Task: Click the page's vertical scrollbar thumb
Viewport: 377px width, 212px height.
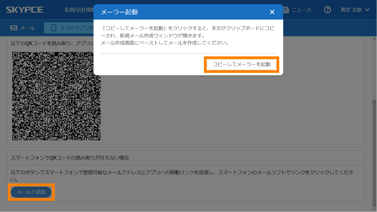Action: coord(375,152)
